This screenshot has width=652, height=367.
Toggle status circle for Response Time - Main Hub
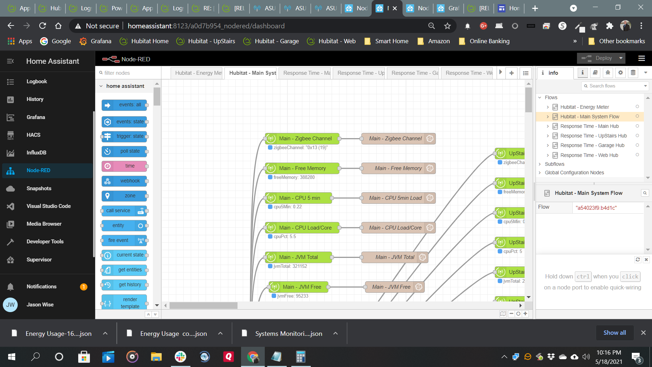(637, 126)
